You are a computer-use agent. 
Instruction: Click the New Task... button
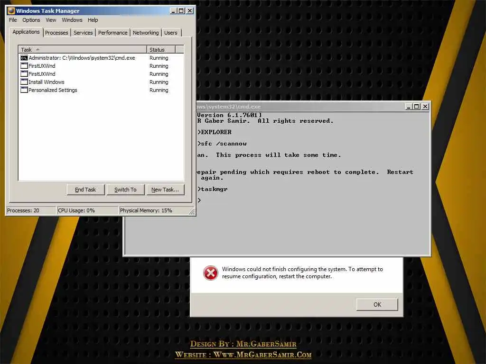pyautogui.click(x=165, y=190)
